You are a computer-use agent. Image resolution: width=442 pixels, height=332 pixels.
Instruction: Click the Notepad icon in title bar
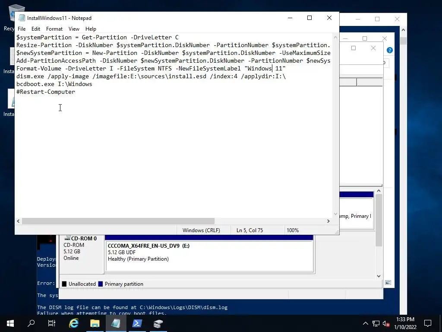point(22,18)
